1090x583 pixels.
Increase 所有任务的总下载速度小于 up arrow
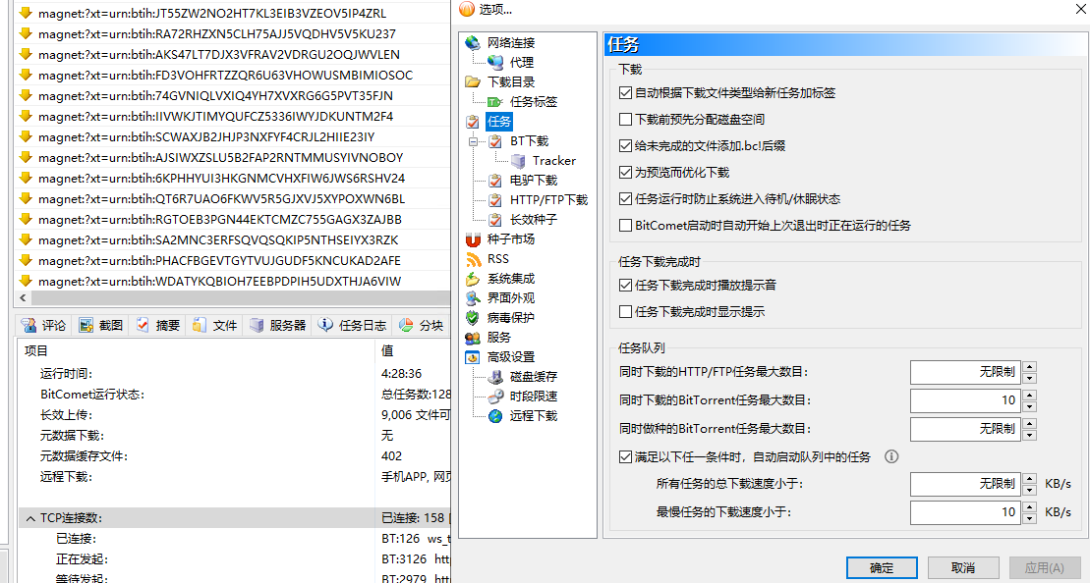[x=1029, y=479]
